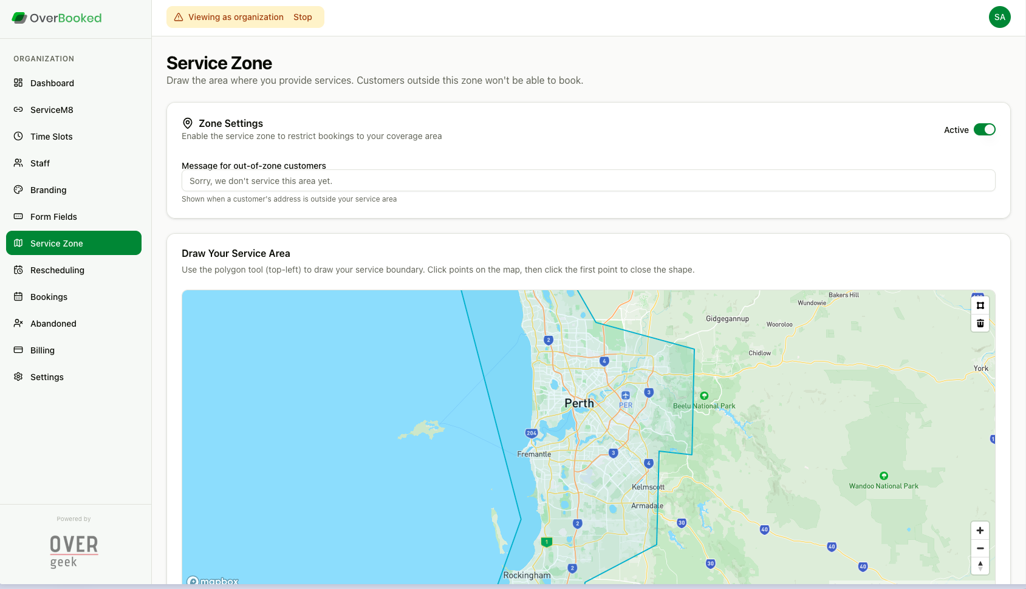
Task: Open the Dashboard from the sidebar
Action: 52,83
